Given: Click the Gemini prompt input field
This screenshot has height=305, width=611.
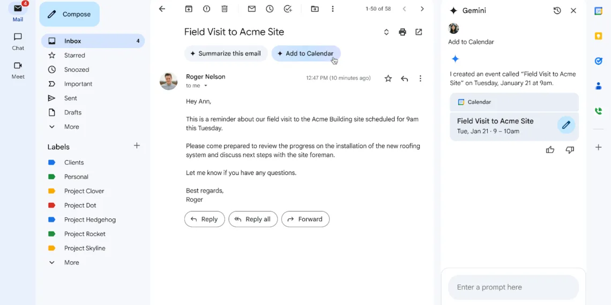Looking at the screenshot, I should coord(513,287).
